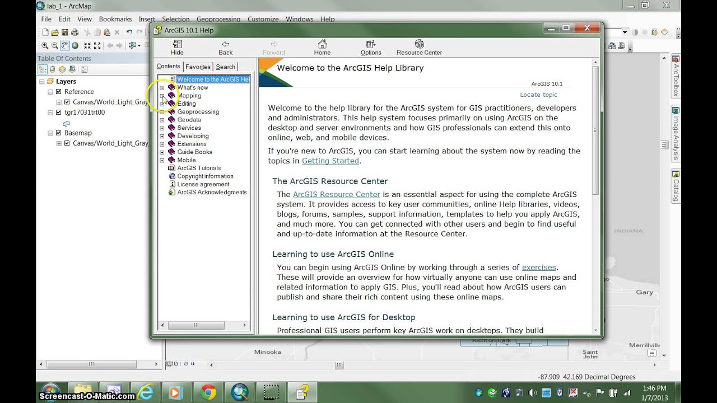
Task: Toggle the tgr17031trt00 layer checkbox
Action: tap(58, 113)
